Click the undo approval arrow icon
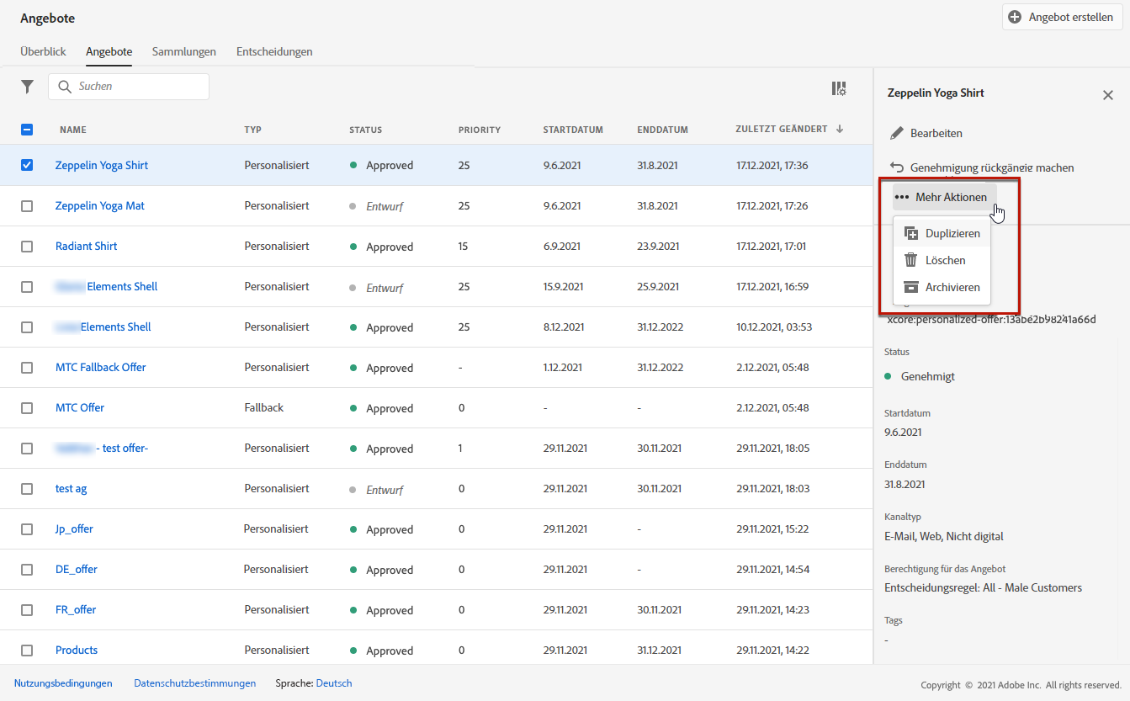The height and width of the screenshot is (701, 1130). click(897, 167)
